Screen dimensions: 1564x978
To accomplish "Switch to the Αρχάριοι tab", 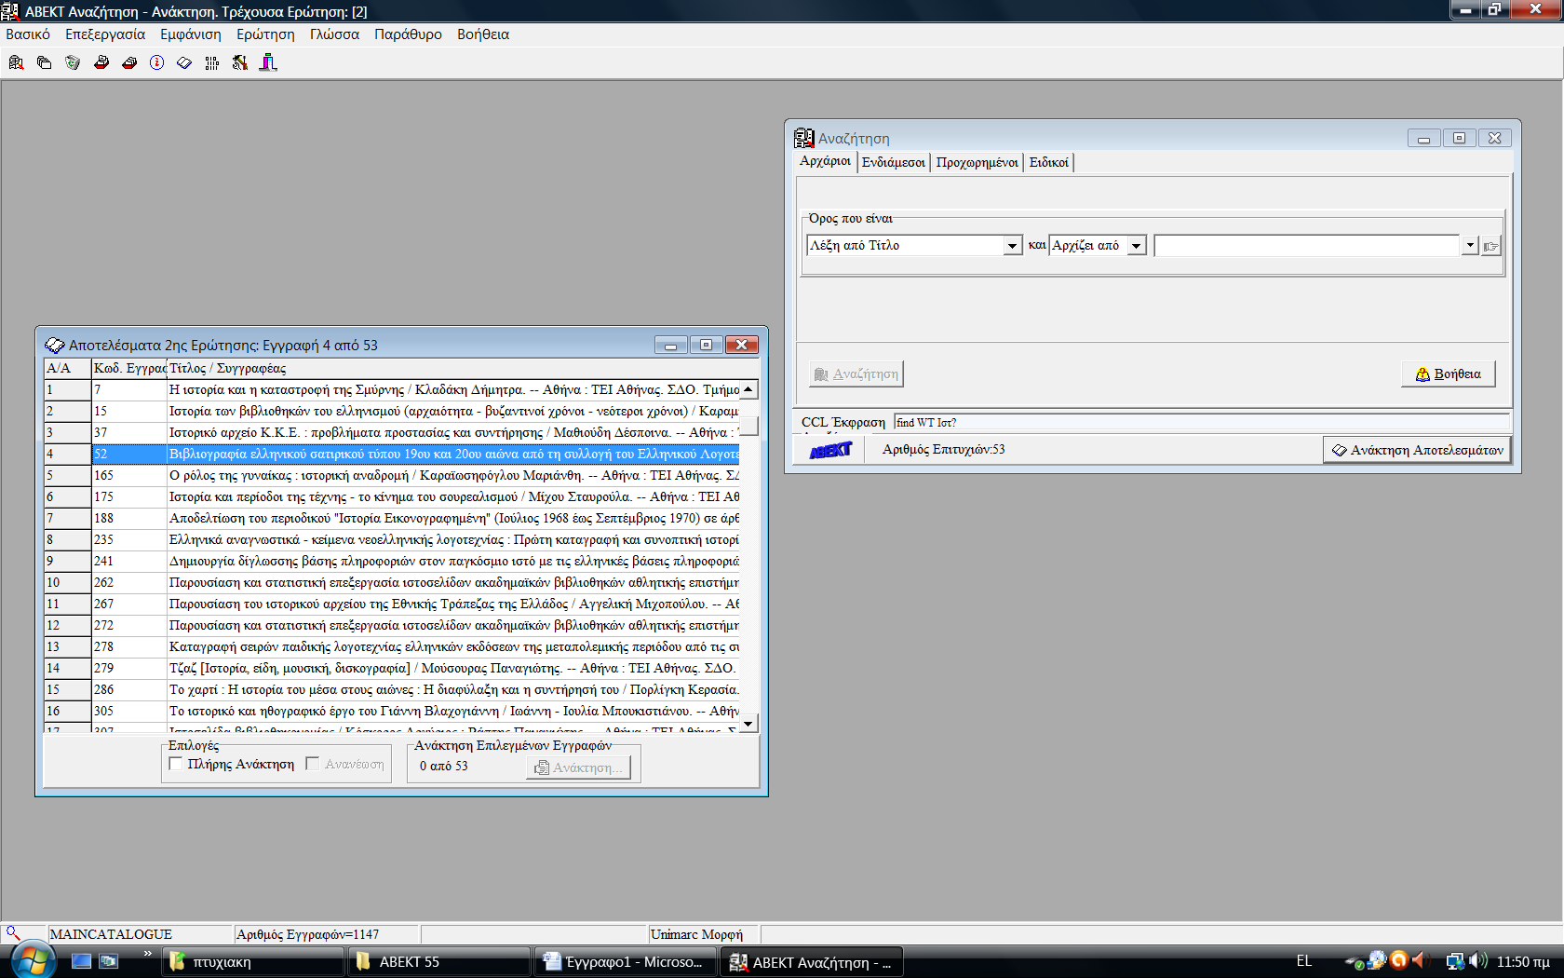I will [x=826, y=161].
